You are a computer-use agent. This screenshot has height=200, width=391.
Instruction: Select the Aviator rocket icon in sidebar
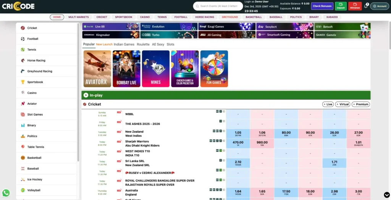click(23, 104)
